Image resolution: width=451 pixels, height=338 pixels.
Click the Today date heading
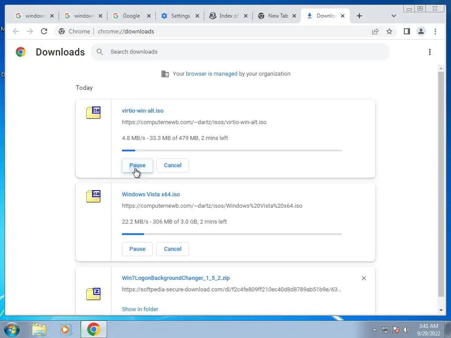point(84,88)
